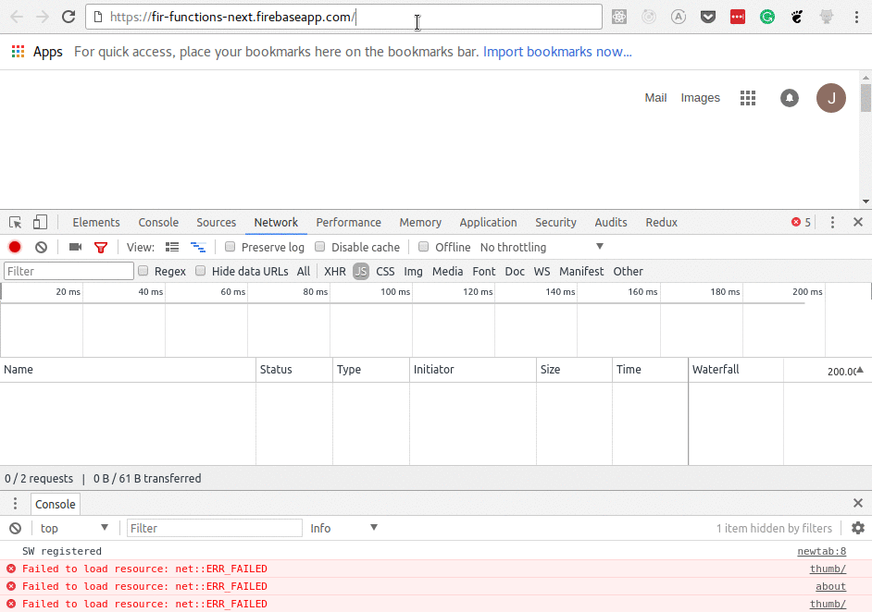This screenshot has height=612, width=872.
Task: Open the Mail link
Action: click(x=655, y=98)
